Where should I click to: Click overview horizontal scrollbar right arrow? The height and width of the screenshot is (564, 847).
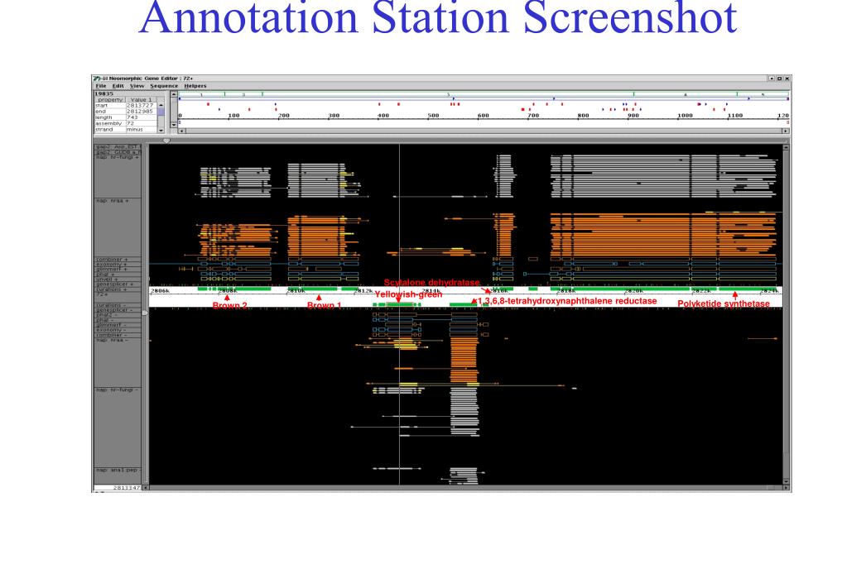786,131
